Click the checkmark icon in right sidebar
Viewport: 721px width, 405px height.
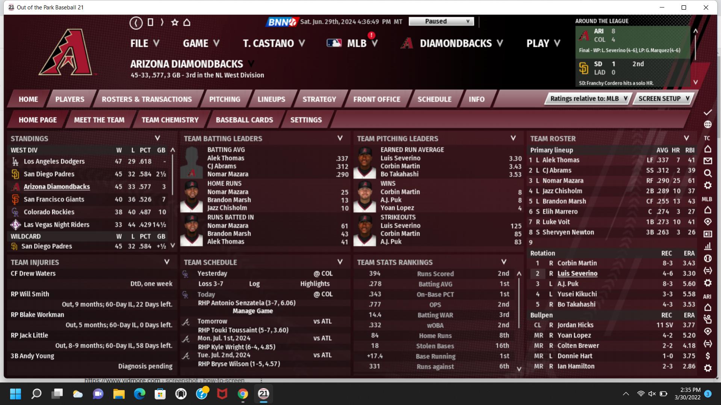tap(708, 112)
